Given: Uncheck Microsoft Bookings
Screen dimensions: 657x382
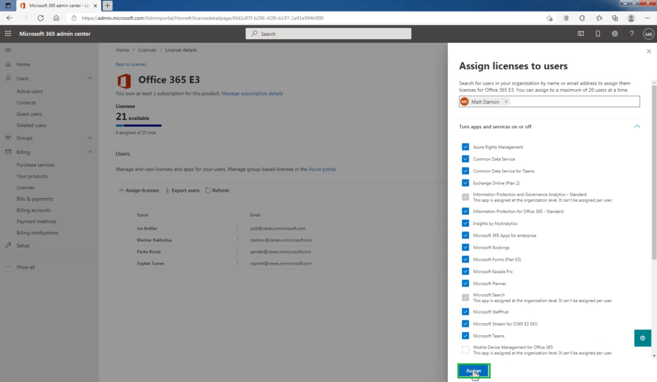Looking at the screenshot, I should coord(465,247).
